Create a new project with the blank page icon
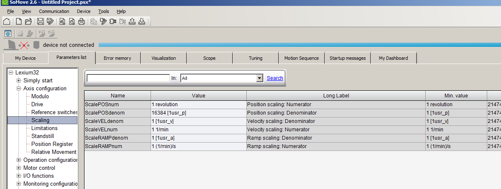The height and width of the screenshot is (189, 501). point(19,21)
